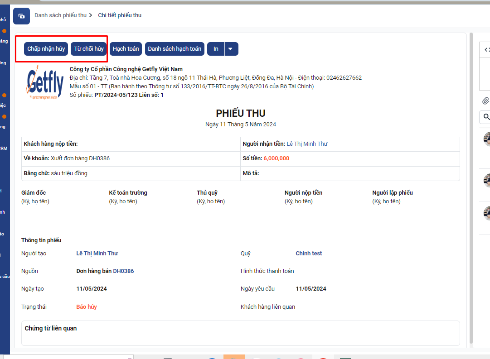Open sales order link DH0386
Screen dimensions: 490x359
[123, 271]
